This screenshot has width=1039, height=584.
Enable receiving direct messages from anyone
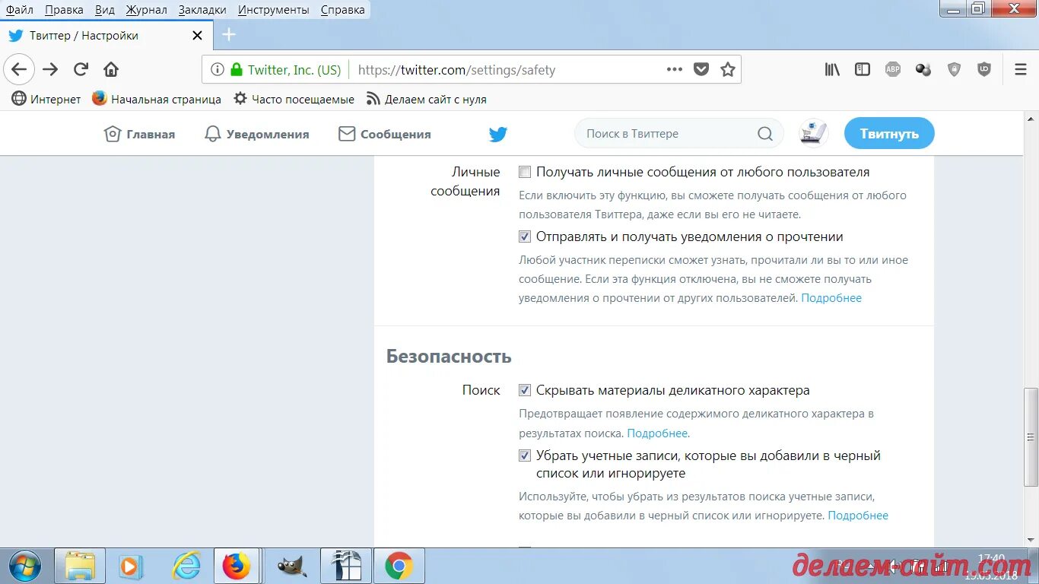pyautogui.click(x=525, y=172)
